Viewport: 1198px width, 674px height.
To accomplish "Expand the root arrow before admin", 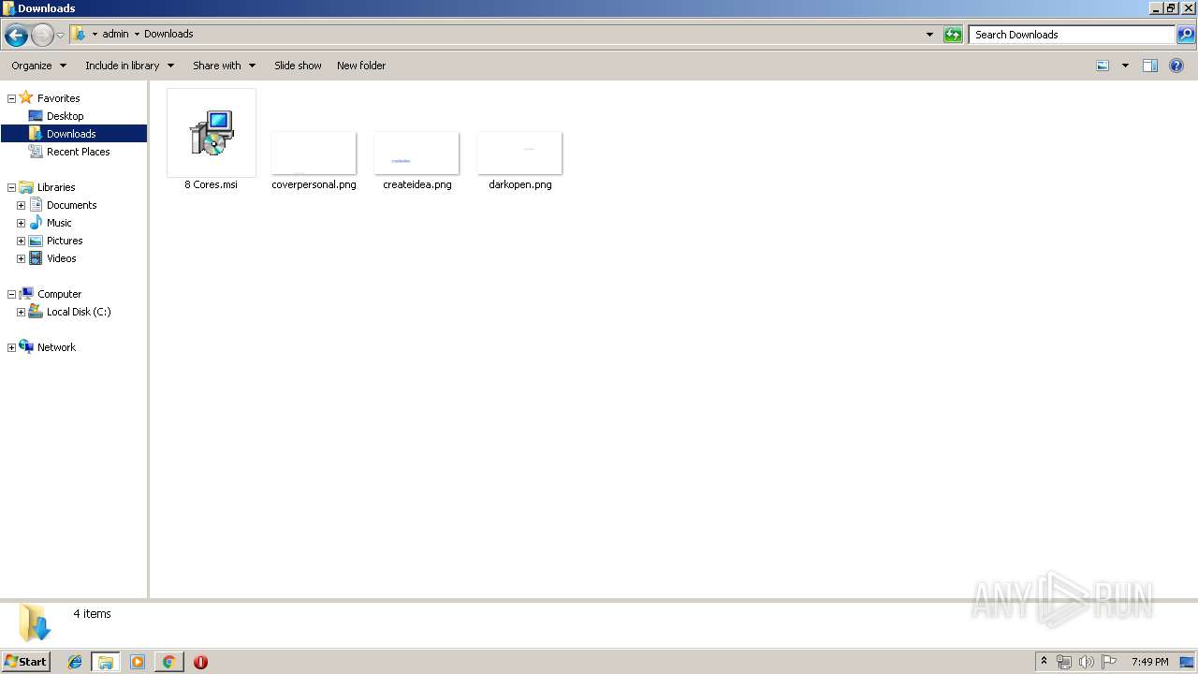I will (95, 35).
